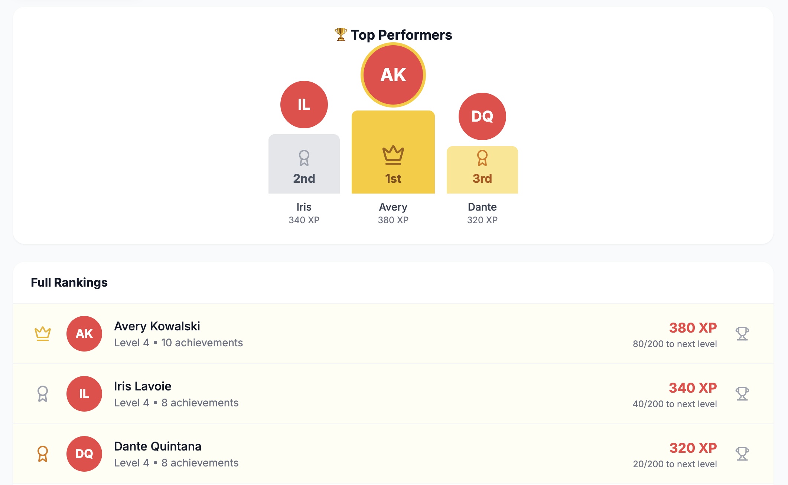Click the IL avatar above the 2nd podium
788x485 pixels.
[x=304, y=105]
